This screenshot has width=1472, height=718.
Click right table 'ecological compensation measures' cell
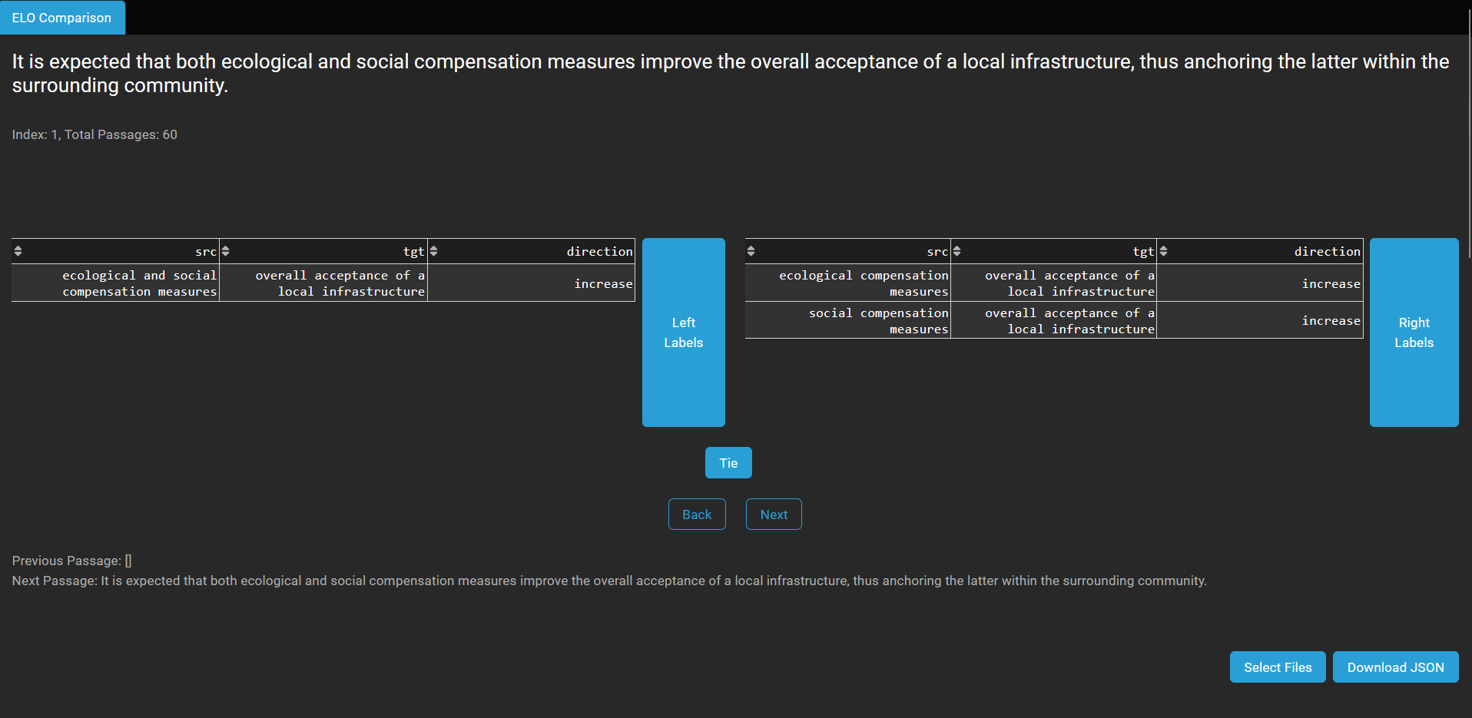(848, 283)
